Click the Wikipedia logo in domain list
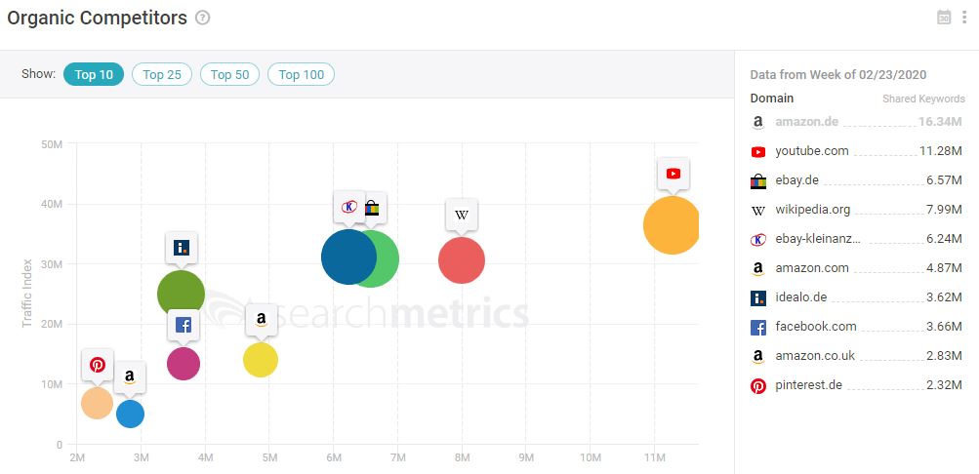The height and width of the screenshot is (474, 979). [758, 211]
